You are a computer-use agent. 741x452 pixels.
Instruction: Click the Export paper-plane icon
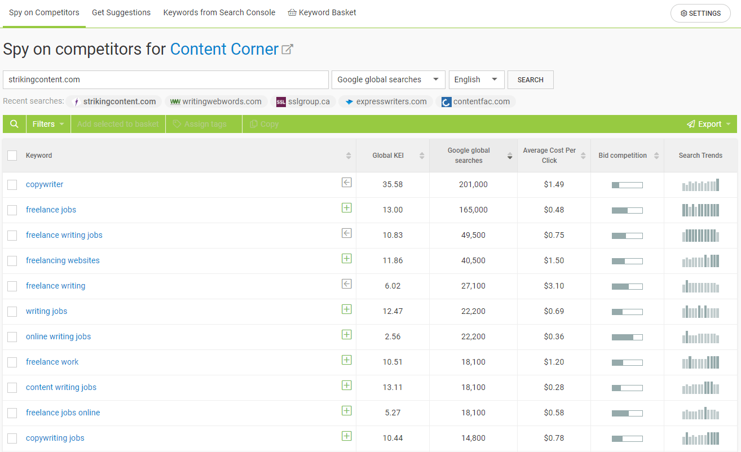[690, 123]
